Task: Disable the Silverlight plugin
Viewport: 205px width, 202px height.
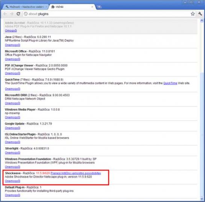Action: [12, 153]
